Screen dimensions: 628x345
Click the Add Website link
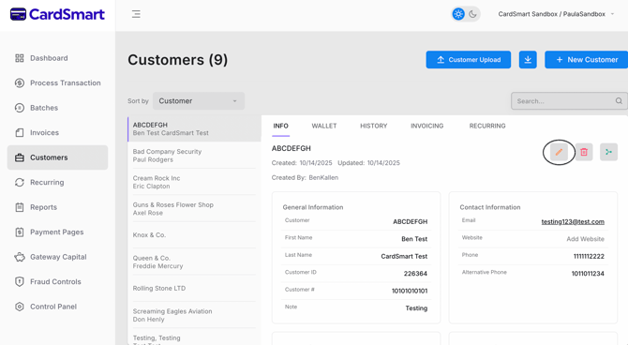pyautogui.click(x=585, y=239)
